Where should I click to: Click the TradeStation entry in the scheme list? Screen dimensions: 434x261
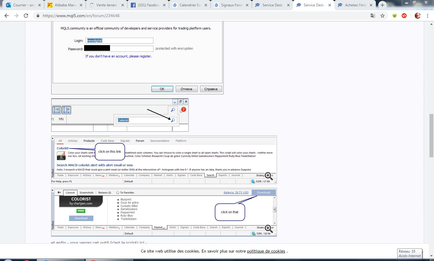click(128, 219)
